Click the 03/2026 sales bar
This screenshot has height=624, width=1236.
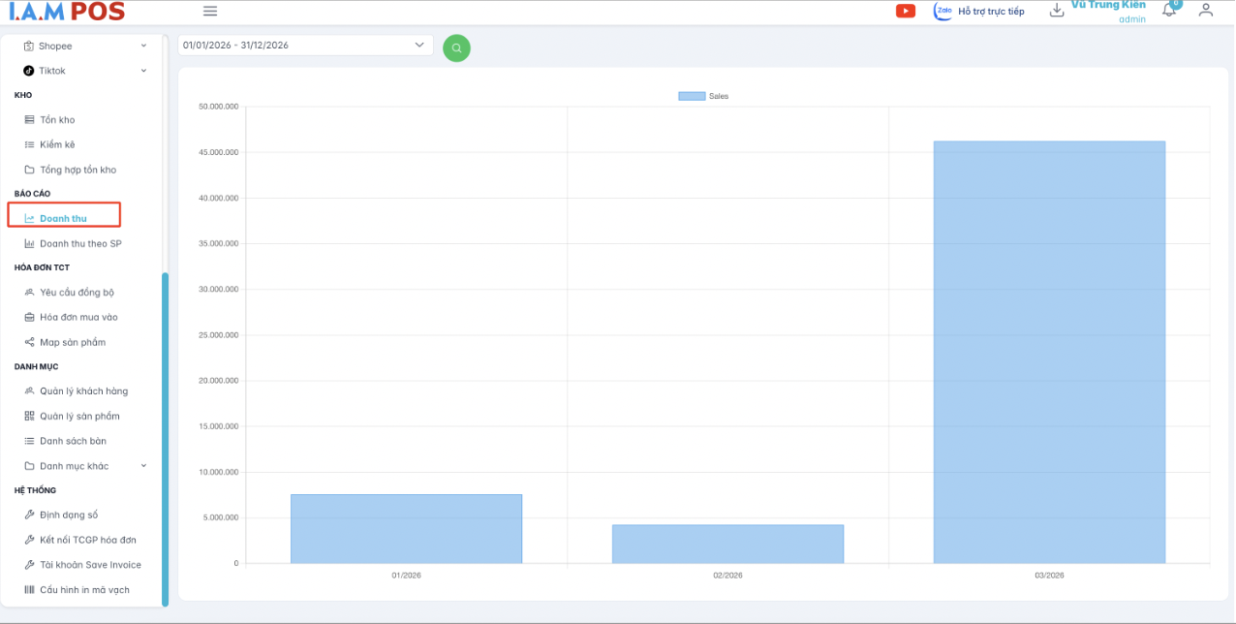coord(1048,352)
